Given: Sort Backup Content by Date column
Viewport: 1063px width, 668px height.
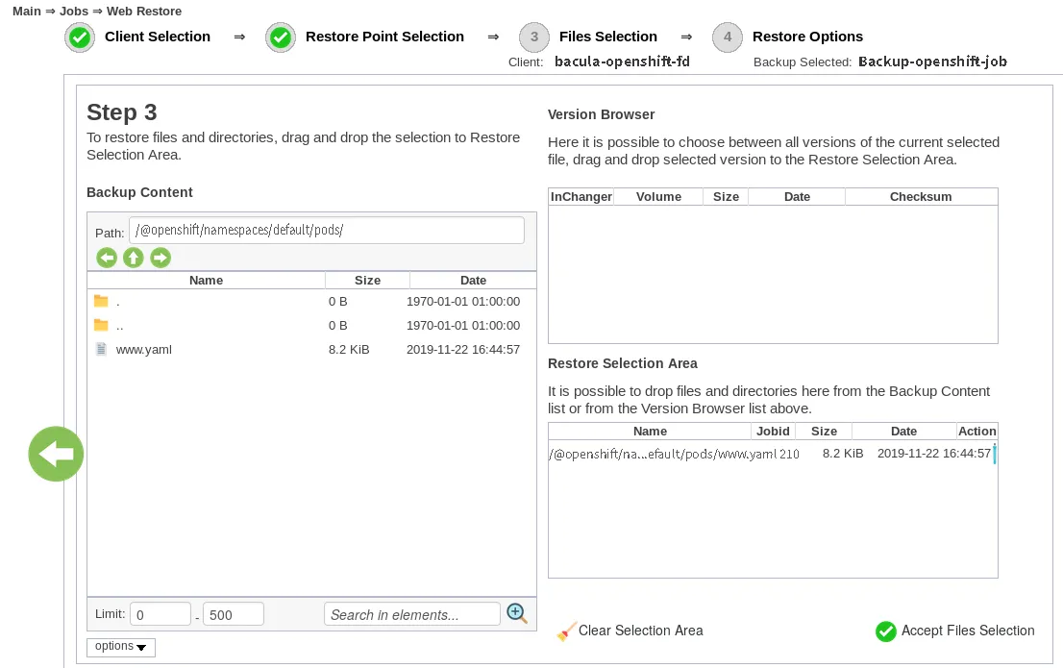Looking at the screenshot, I should tap(473, 281).
